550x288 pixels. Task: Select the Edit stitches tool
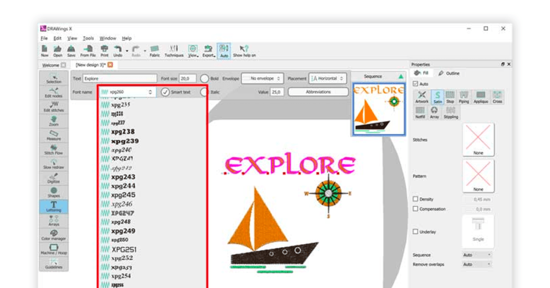click(54, 106)
